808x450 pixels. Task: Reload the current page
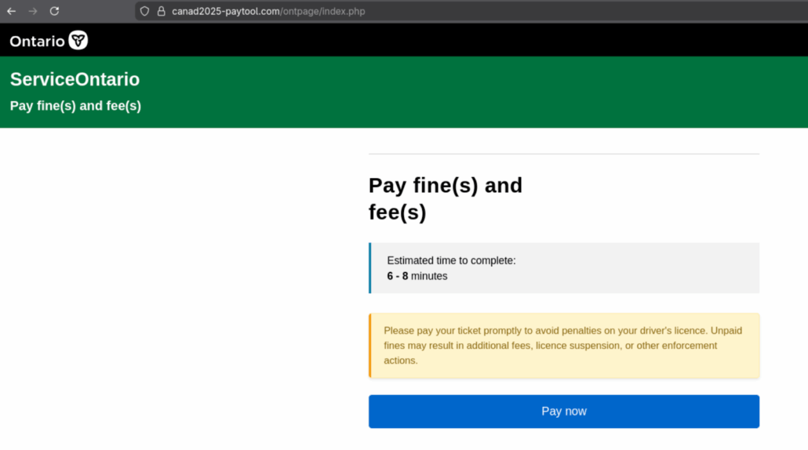[x=54, y=11]
